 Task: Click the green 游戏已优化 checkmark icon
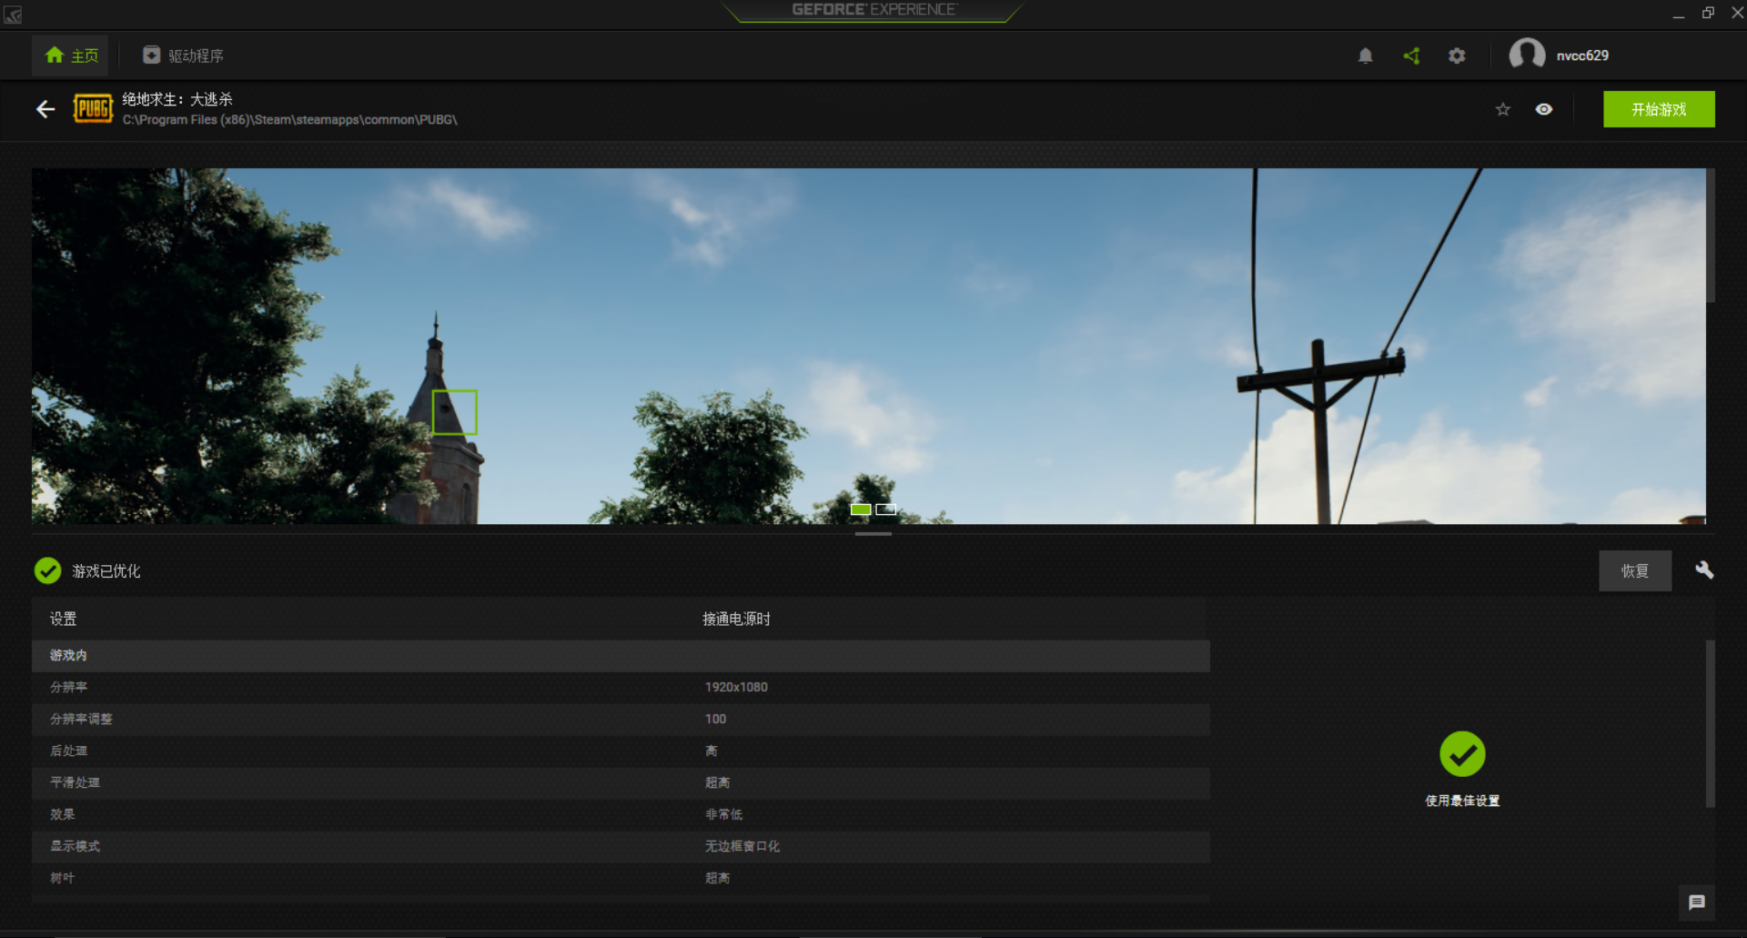(x=47, y=570)
